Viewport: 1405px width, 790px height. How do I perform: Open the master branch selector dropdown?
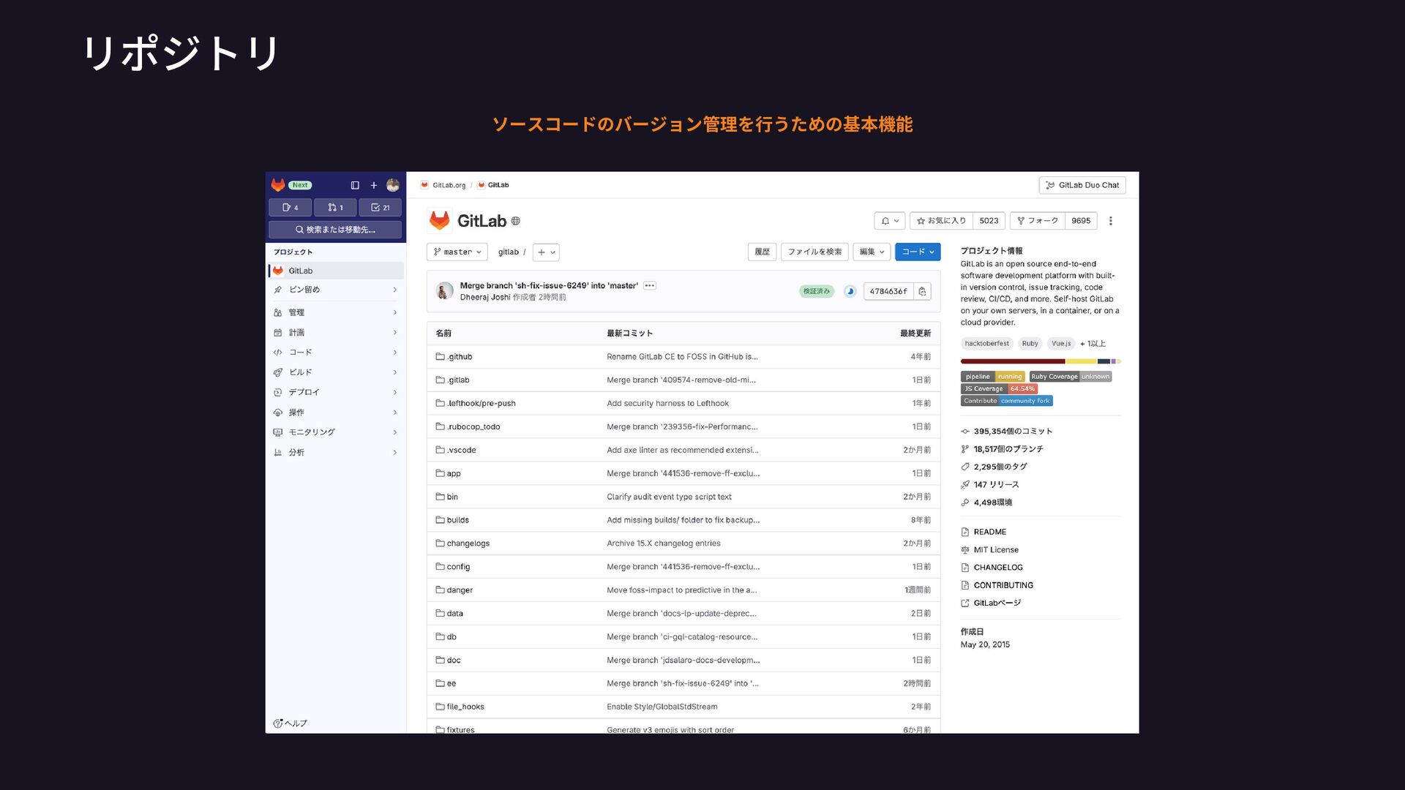tap(457, 252)
